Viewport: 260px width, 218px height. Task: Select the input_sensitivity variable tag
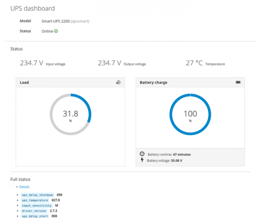coord(37,205)
